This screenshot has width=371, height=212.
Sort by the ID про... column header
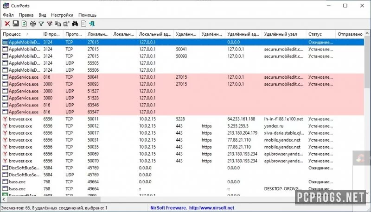[52, 34]
